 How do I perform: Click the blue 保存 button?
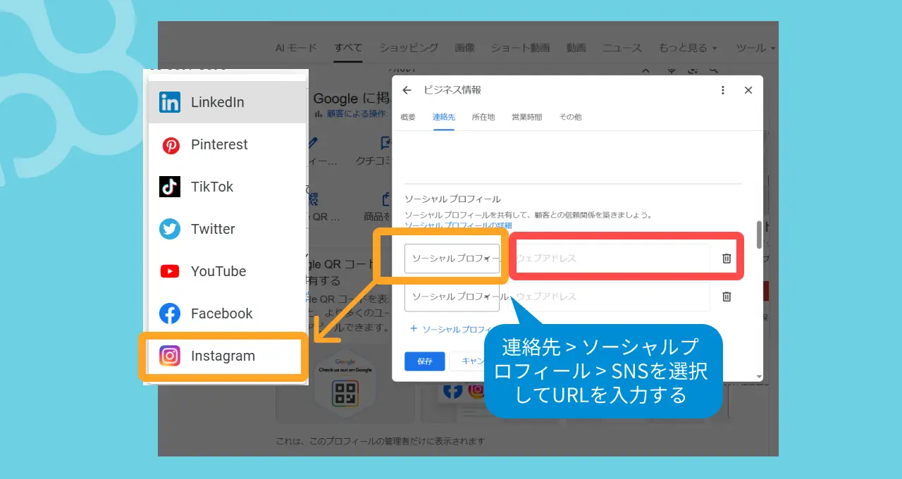click(424, 361)
